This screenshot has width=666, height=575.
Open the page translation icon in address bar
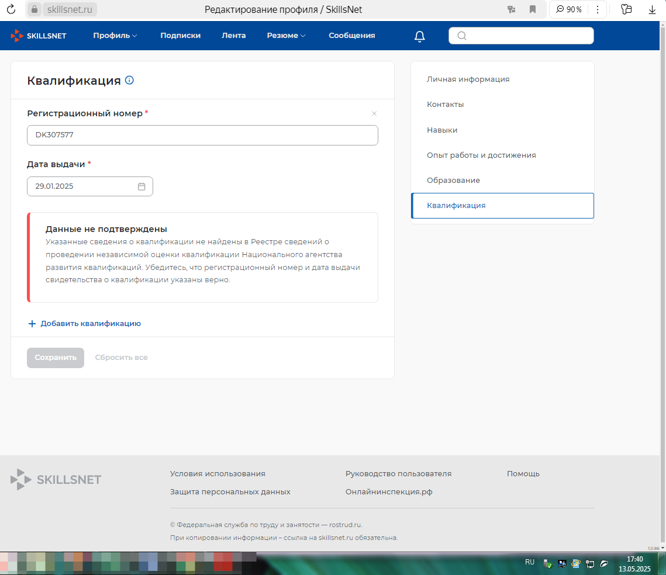(x=512, y=9)
